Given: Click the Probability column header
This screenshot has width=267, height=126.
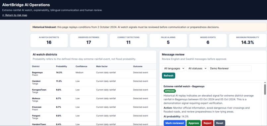Looking at the screenshot, I should [x=62, y=66].
